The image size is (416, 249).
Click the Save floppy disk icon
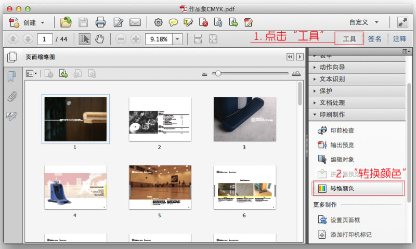click(x=83, y=22)
